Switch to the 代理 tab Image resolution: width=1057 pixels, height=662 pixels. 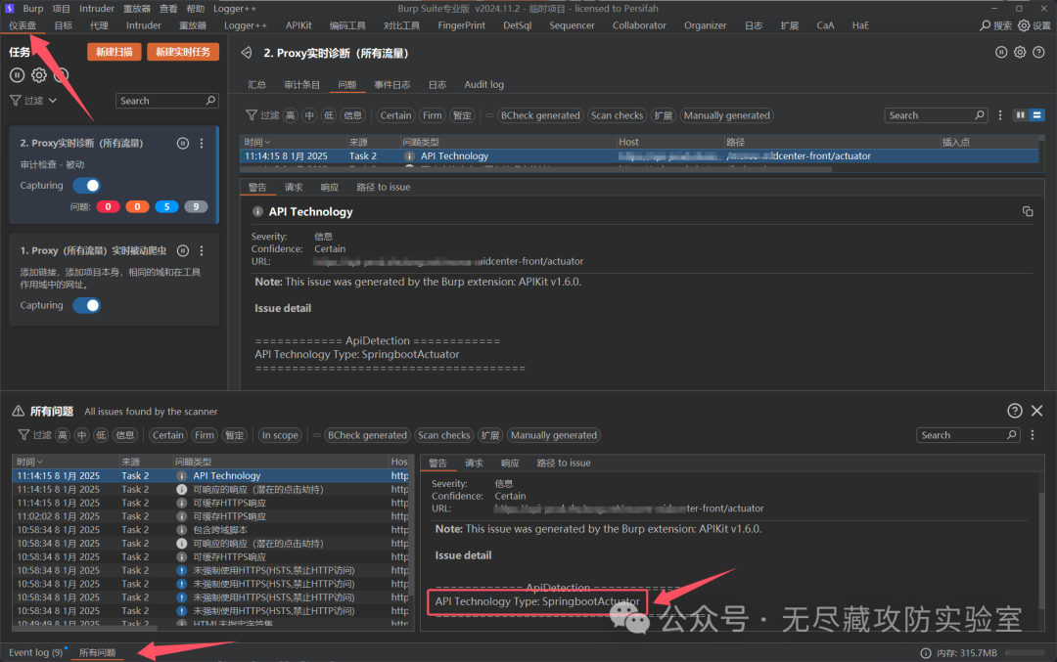click(x=99, y=25)
